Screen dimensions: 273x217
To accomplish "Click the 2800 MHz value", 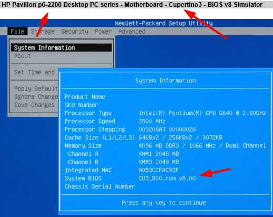I will tap(152, 121).
